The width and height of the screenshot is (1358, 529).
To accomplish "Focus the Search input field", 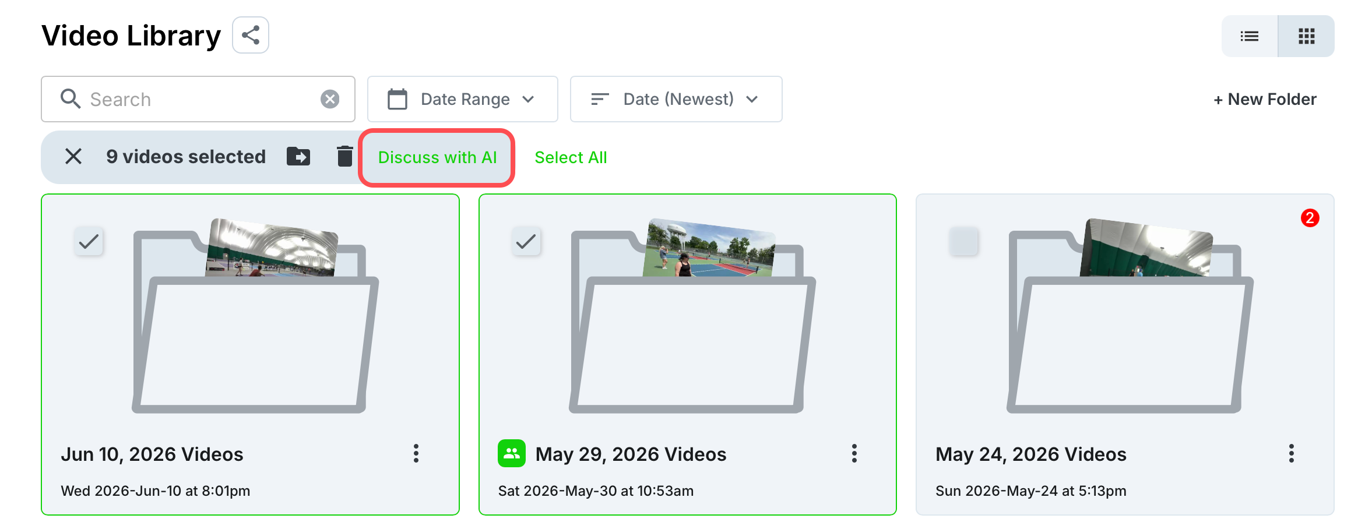I will pos(198,99).
